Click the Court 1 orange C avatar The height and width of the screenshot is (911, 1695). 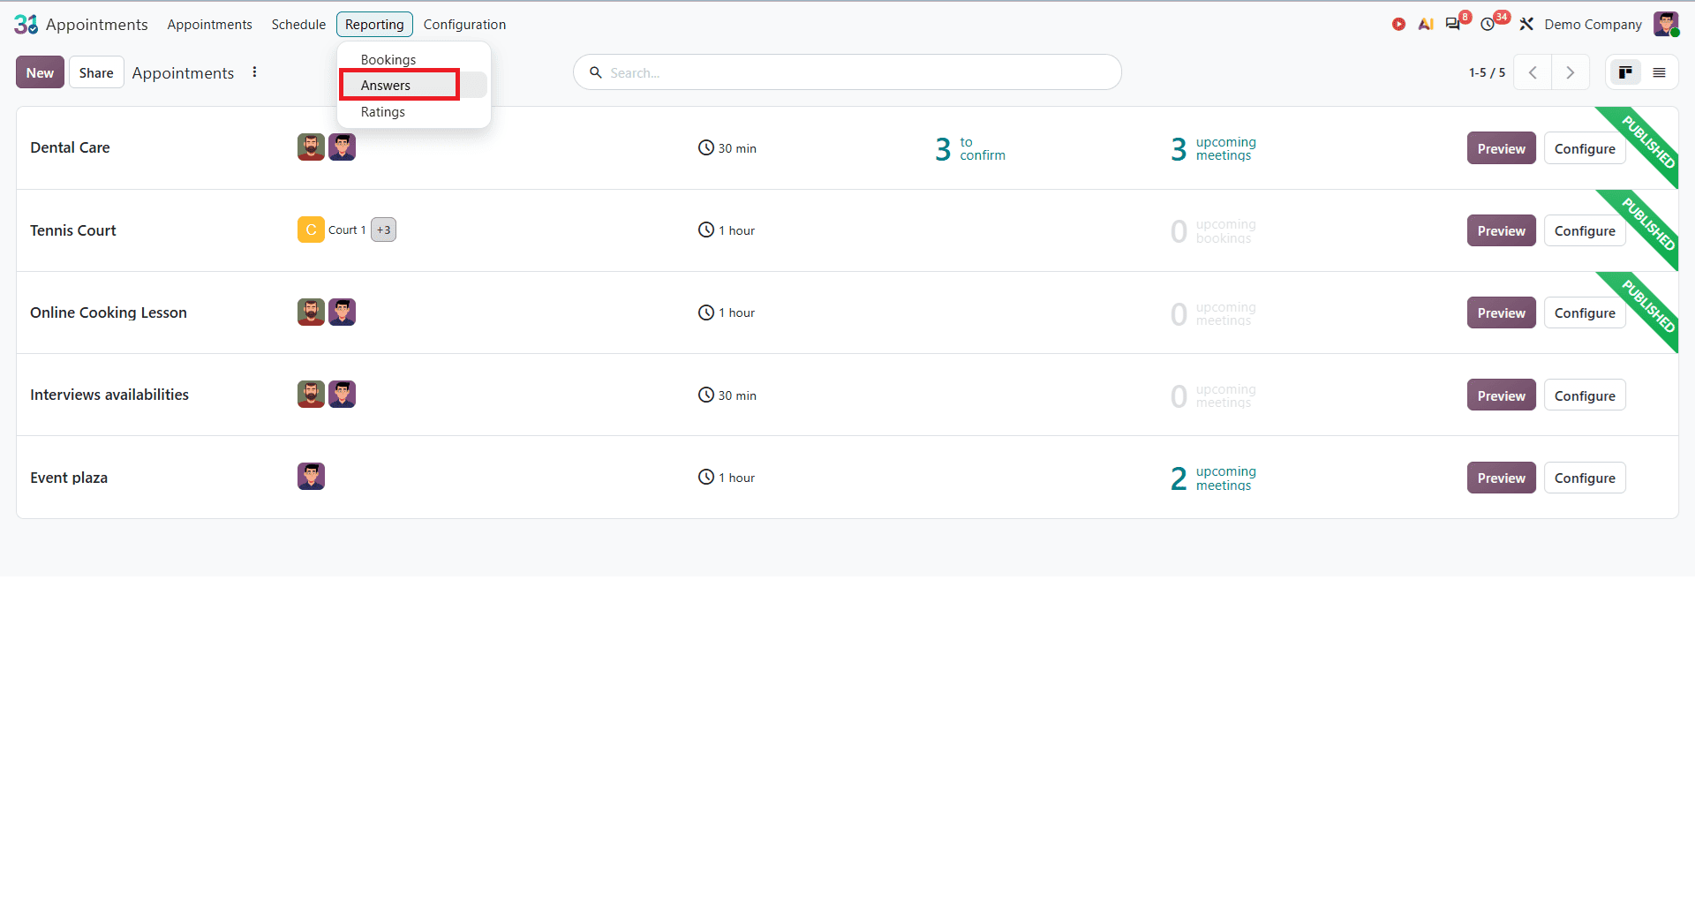click(x=311, y=230)
